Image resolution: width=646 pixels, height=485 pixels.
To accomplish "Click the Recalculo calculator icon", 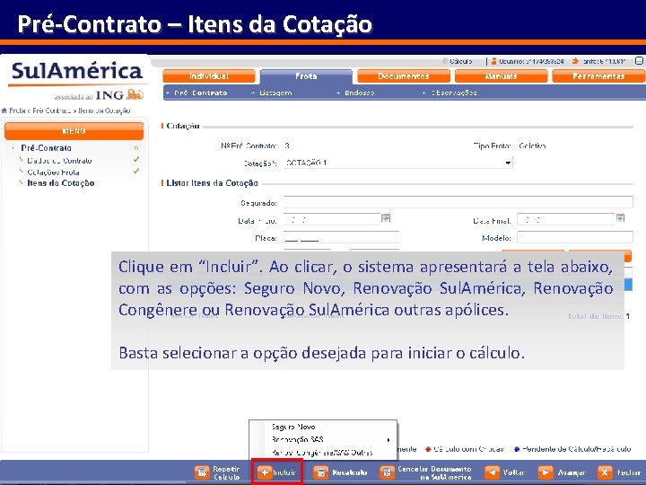I will pyautogui.click(x=320, y=472).
